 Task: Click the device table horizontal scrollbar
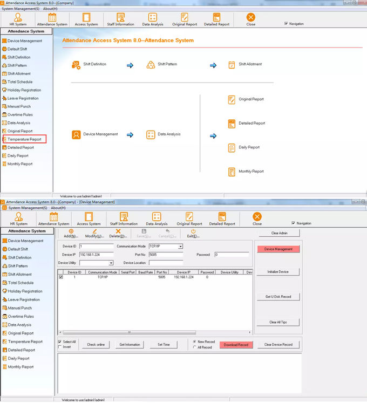point(130,332)
